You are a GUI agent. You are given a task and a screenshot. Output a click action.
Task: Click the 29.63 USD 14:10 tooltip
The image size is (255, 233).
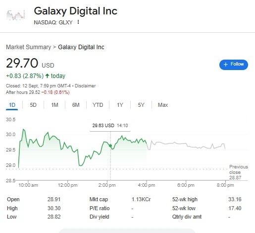(x=110, y=126)
